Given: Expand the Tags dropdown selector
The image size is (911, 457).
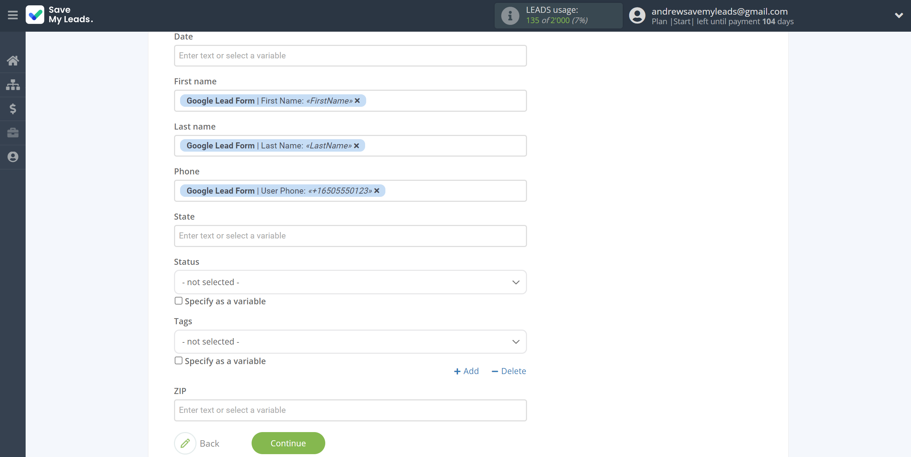Looking at the screenshot, I should click(350, 341).
